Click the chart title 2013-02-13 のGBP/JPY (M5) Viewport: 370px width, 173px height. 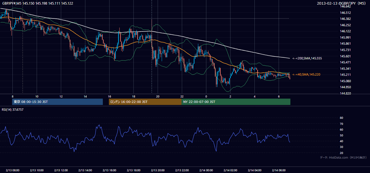click(342, 3)
